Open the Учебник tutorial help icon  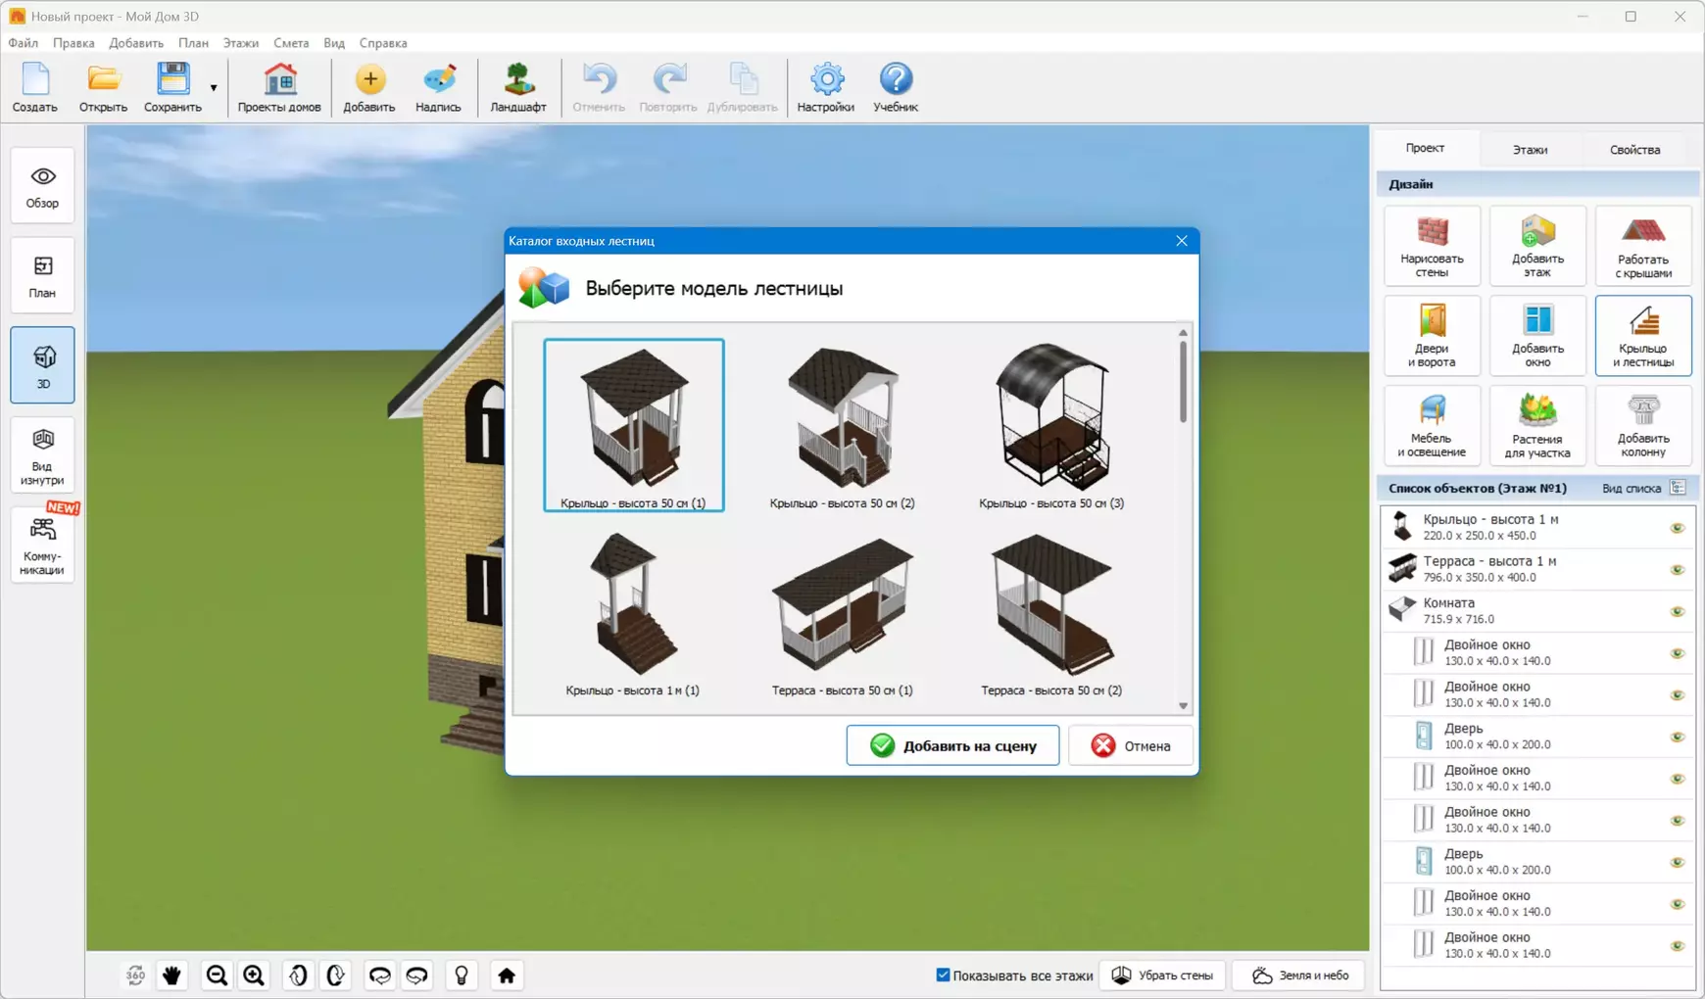point(896,87)
